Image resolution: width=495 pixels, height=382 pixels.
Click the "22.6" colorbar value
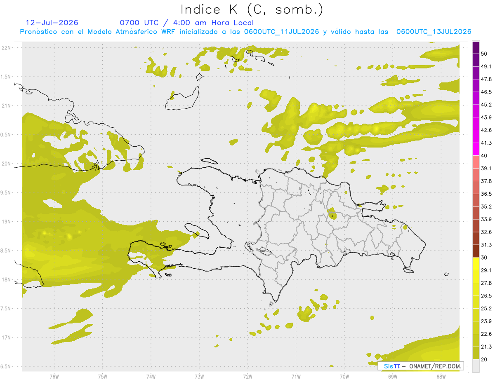click(486, 334)
